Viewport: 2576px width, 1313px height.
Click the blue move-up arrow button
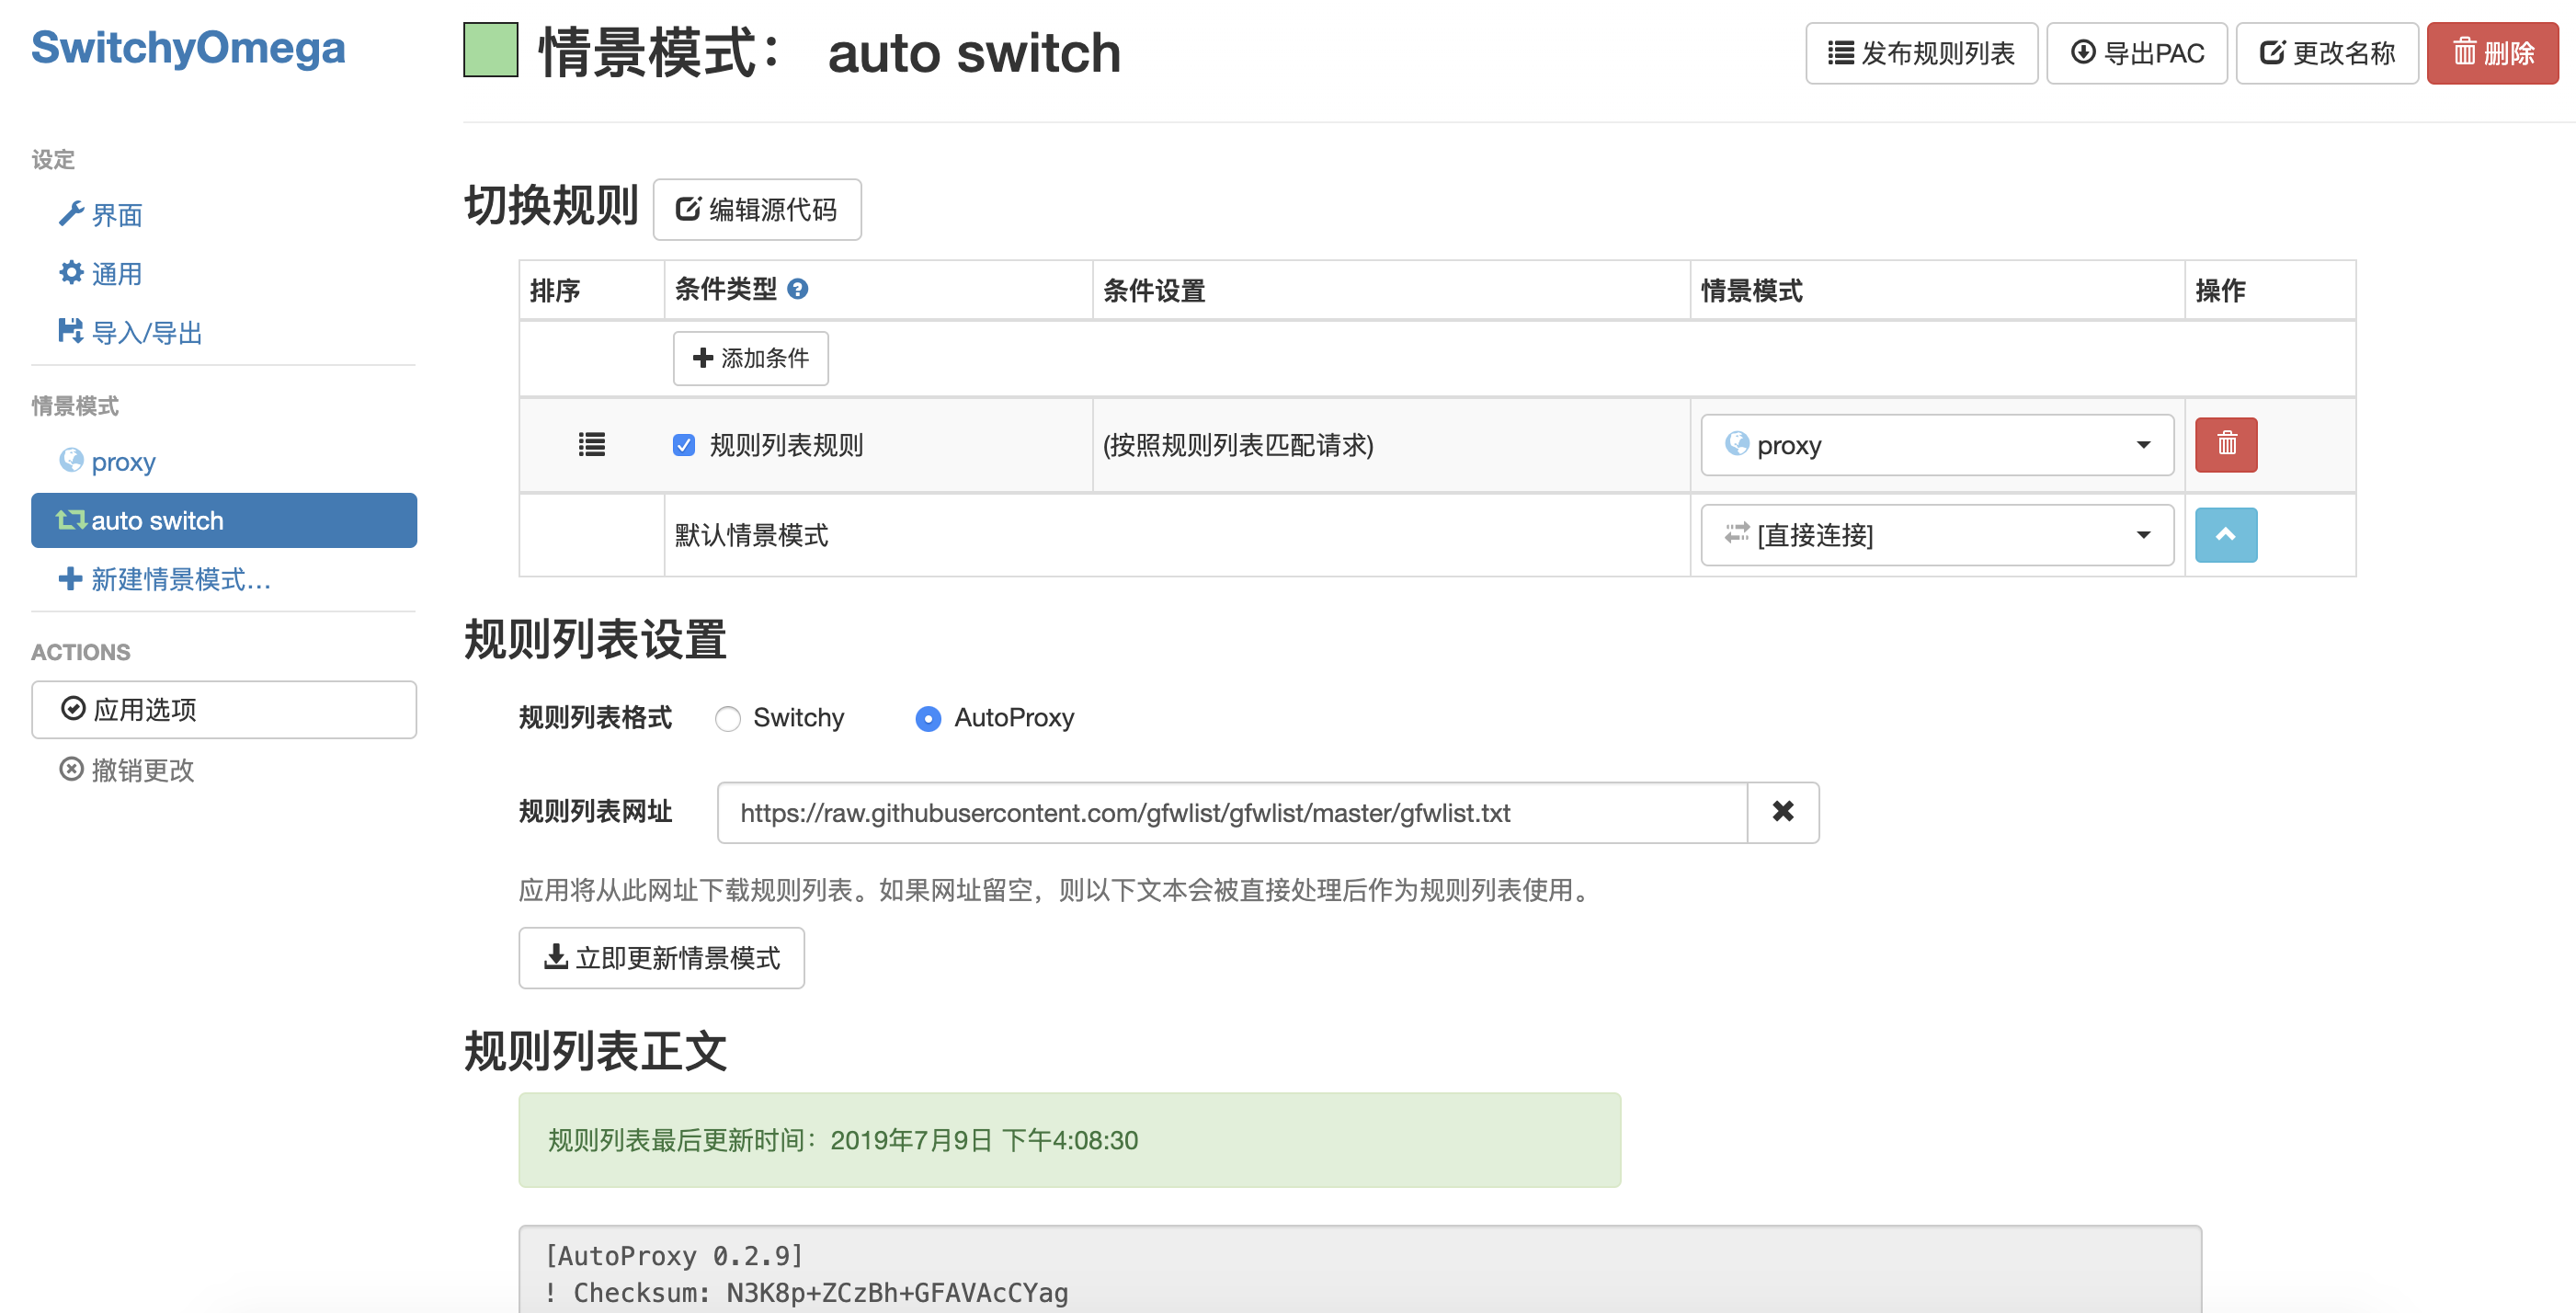2225,535
